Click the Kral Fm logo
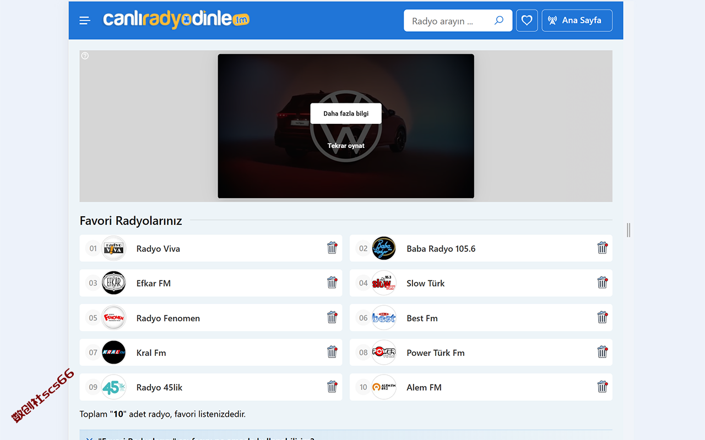 pyautogui.click(x=114, y=353)
